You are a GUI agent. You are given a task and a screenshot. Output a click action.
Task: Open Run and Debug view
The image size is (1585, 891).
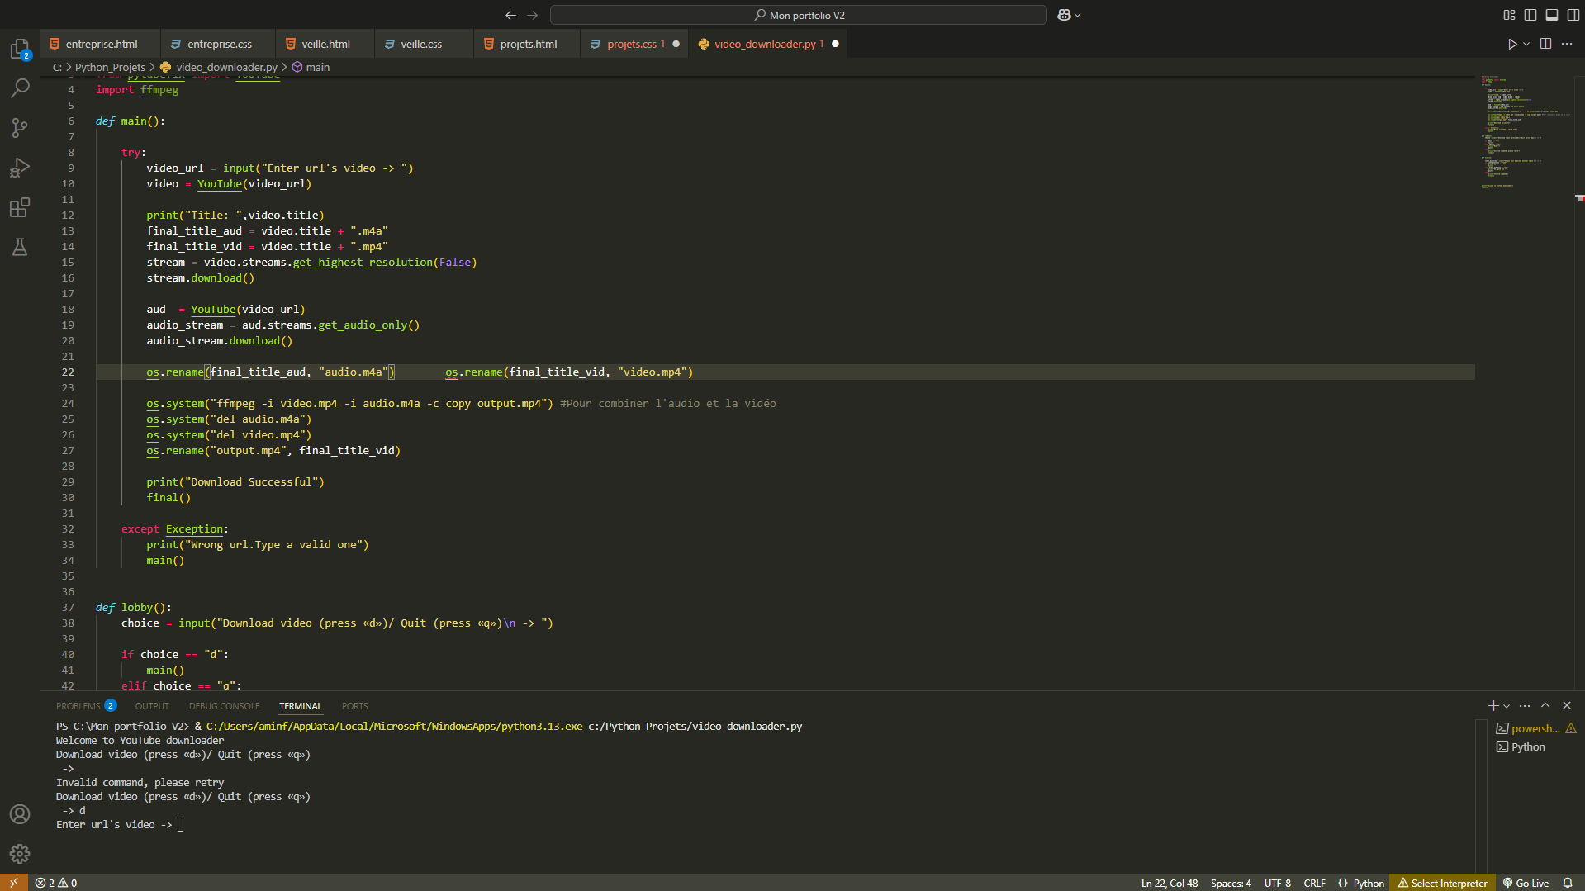20,168
